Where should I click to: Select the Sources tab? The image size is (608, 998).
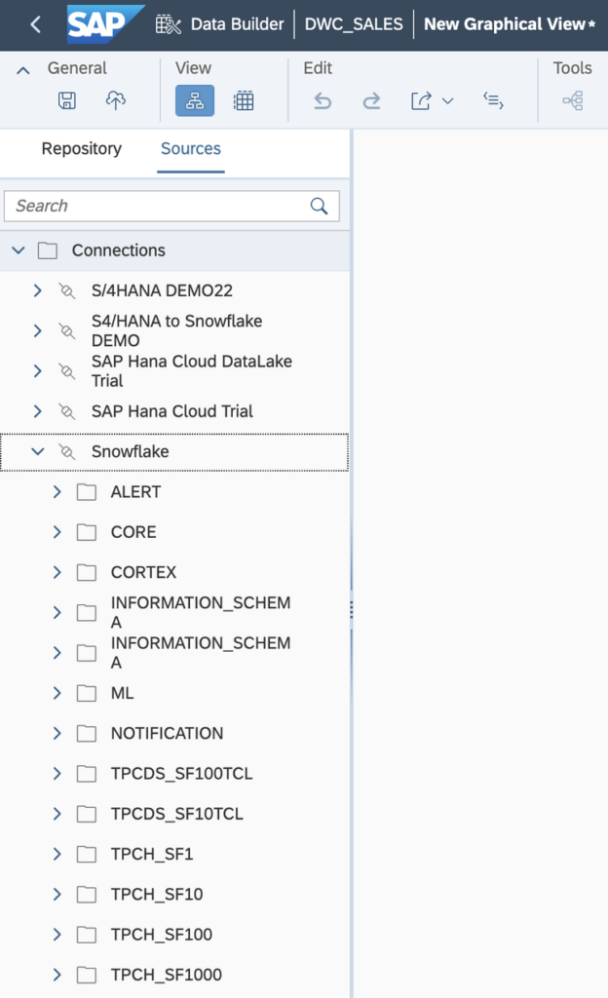click(x=191, y=148)
